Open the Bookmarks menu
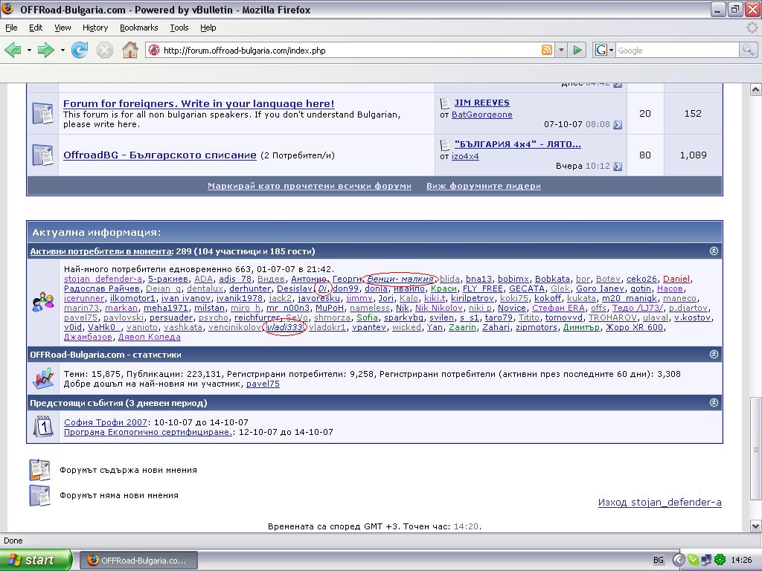Viewport: 762px width, 571px height. pos(139,28)
